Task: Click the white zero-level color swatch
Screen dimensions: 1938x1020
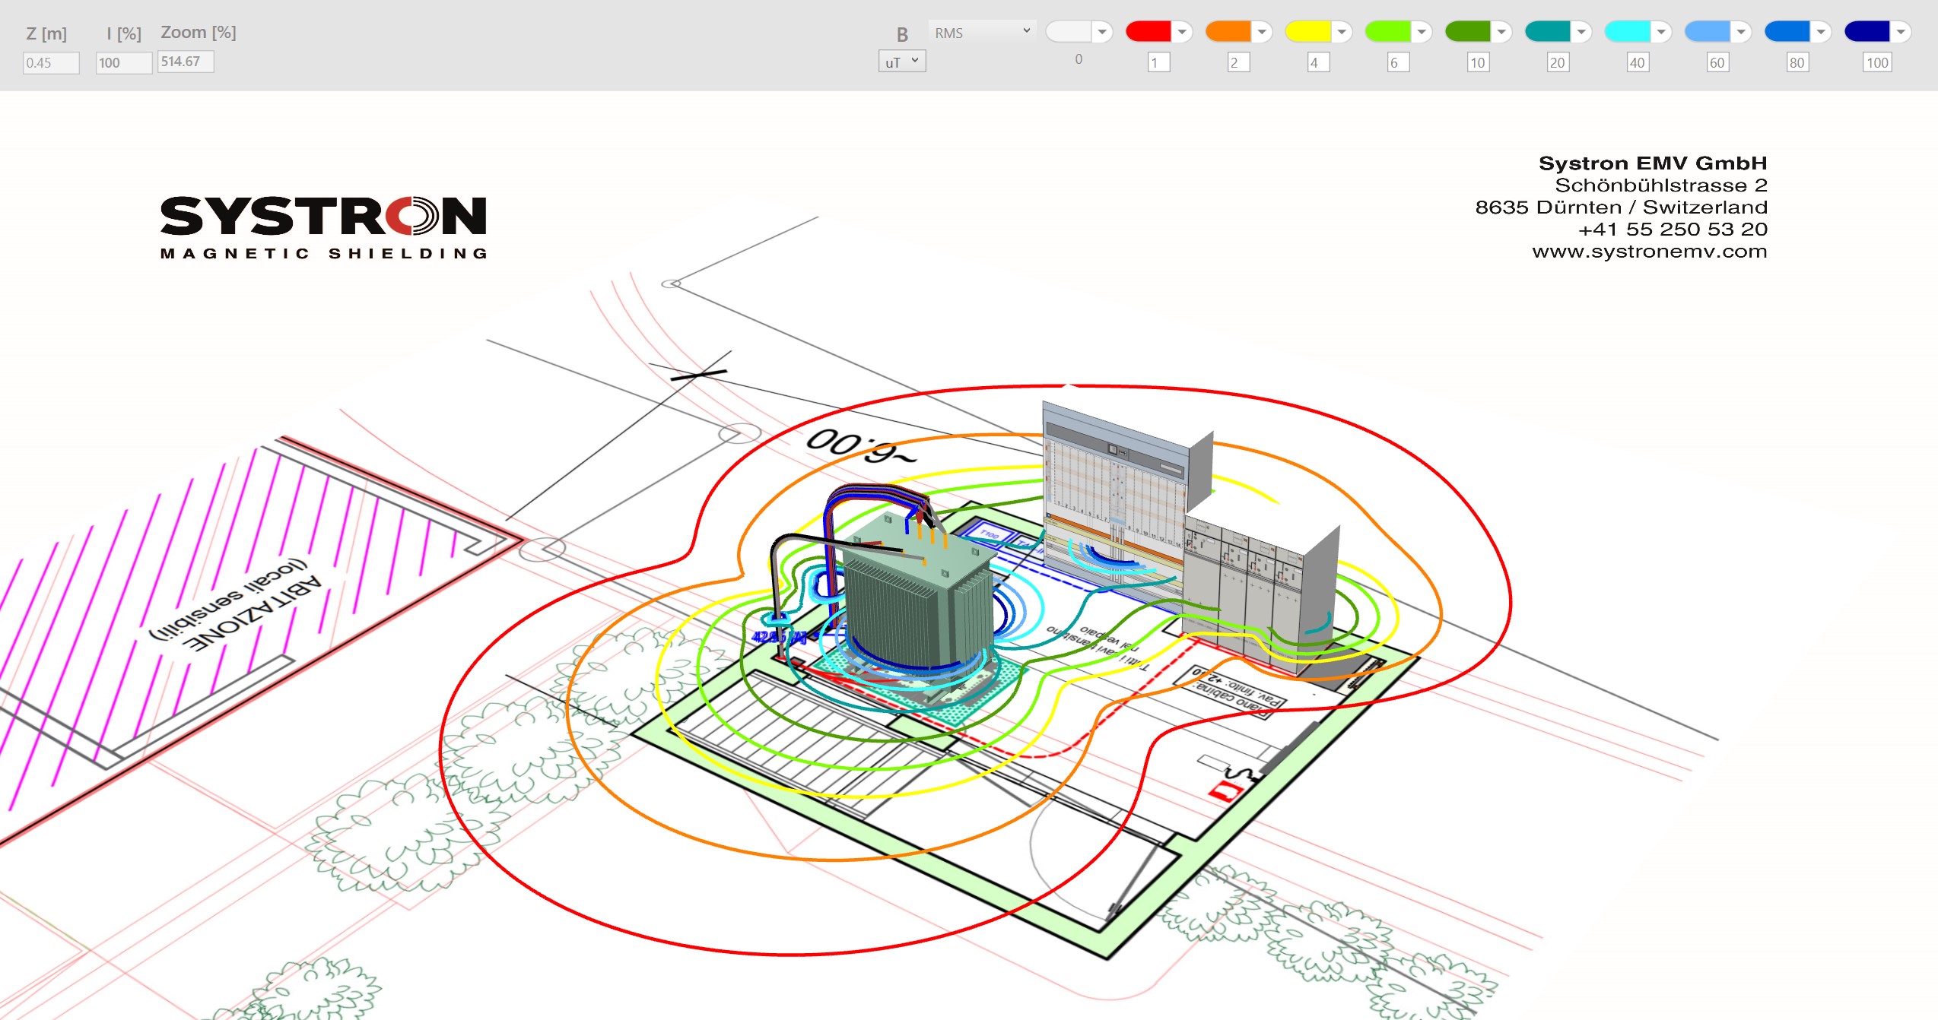Action: click(x=1069, y=32)
